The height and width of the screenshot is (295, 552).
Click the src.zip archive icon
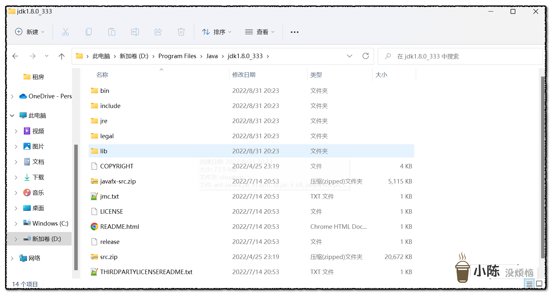pyautogui.click(x=94, y=257)
